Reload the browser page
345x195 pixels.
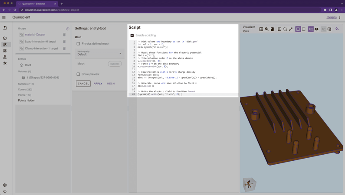click(x=15, y=10)
